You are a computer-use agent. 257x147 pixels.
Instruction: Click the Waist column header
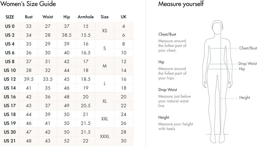48,17
